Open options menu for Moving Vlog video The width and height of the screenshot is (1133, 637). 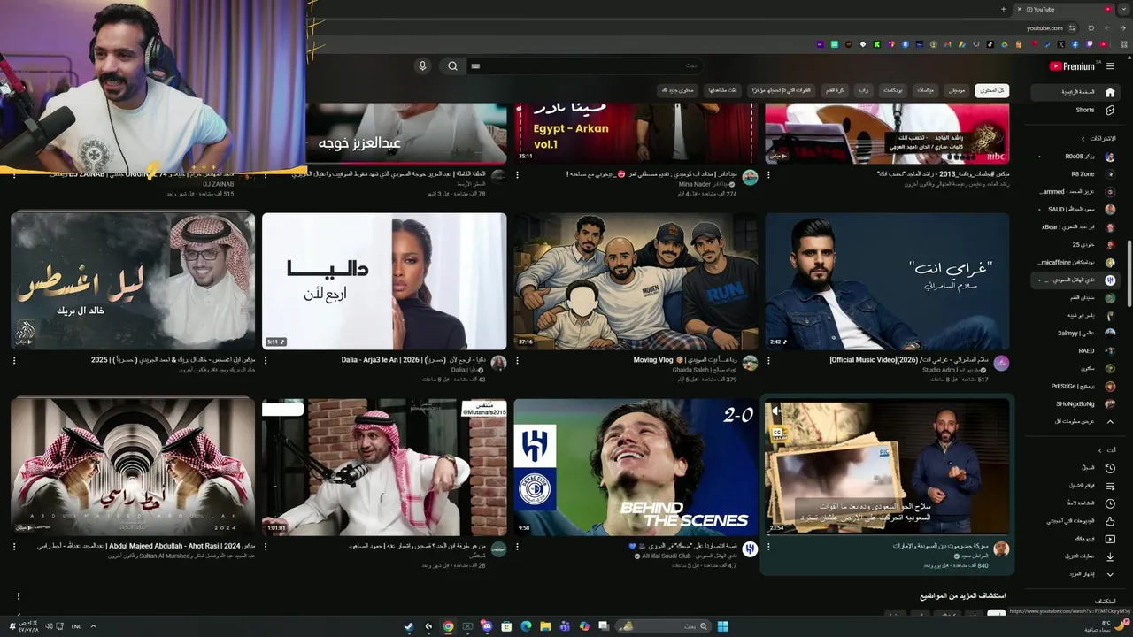[x=517, y=361]
